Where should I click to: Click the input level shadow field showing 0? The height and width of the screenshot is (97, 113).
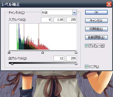click(46, 20)
